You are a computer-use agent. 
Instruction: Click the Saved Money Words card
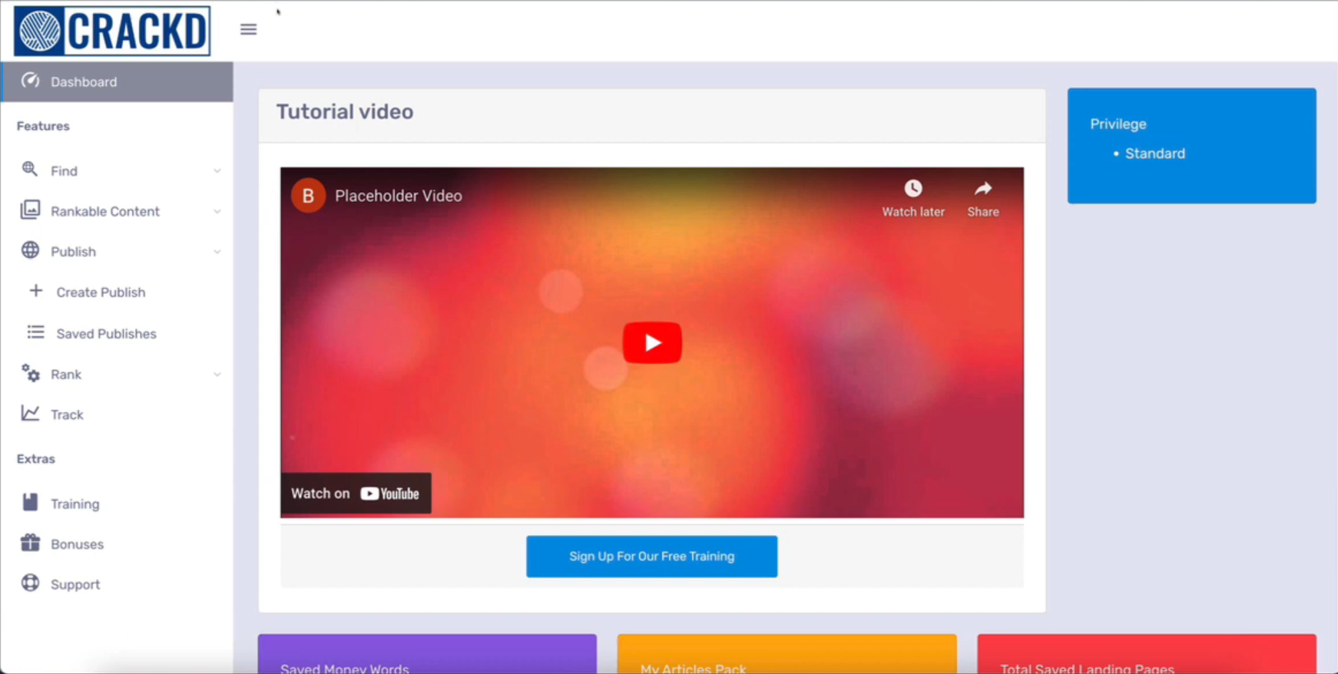click(427, 654)
